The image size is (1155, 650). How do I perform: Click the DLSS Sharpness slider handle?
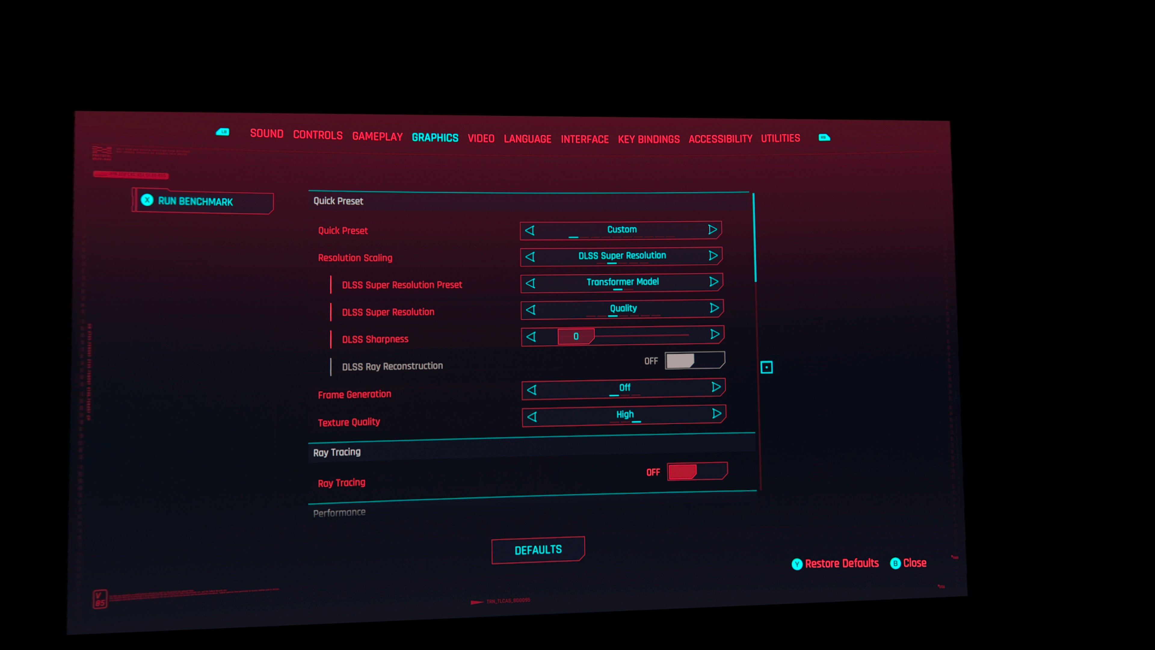576,336
